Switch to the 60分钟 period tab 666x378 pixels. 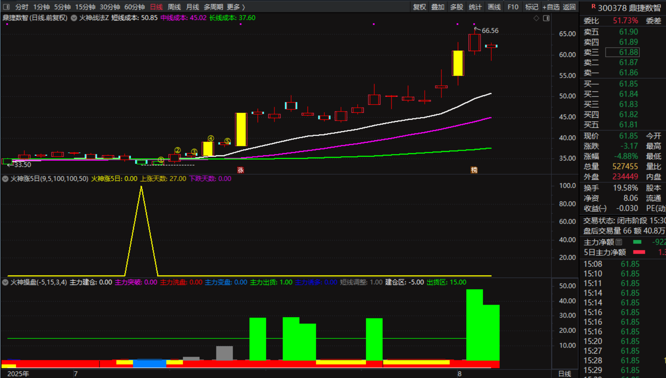click(134, 7)
